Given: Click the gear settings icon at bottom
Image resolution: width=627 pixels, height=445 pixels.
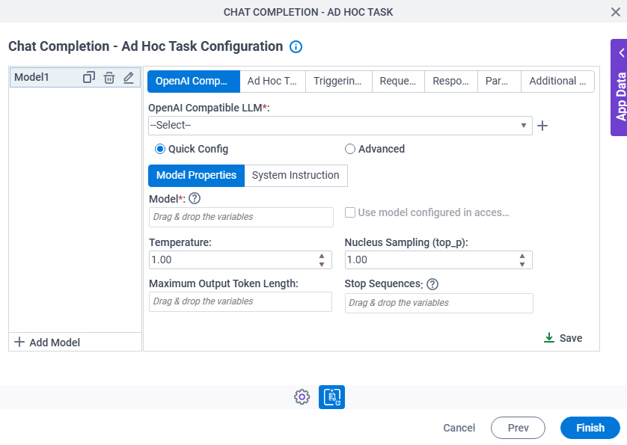Looking at the screenshot, I should (302, 397).
